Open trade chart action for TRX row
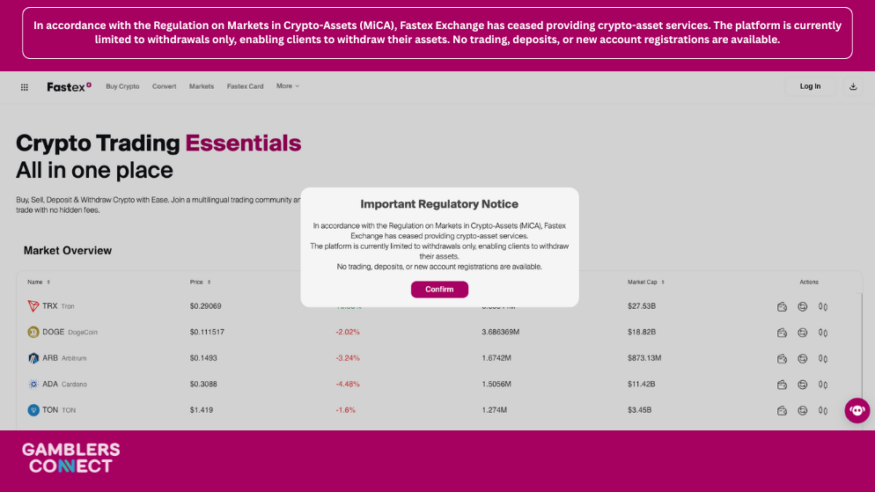Viewport: 875px width, 492px height. (x=823, y=306)
